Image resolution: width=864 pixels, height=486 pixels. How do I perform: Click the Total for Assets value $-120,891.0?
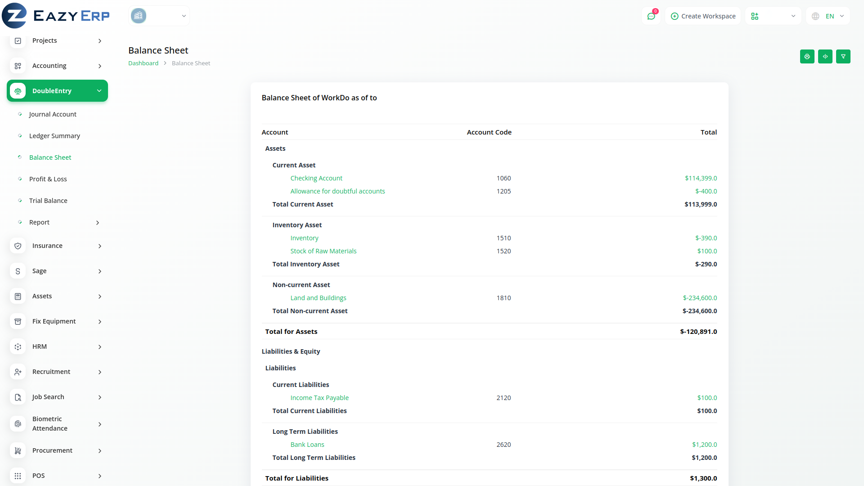(698, 332)
